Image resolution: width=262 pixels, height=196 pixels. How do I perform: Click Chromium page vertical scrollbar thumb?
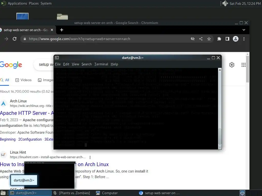pos(247,69)
